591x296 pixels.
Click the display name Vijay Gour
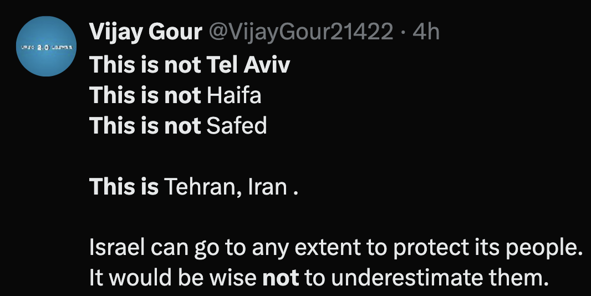pos(145,32)
